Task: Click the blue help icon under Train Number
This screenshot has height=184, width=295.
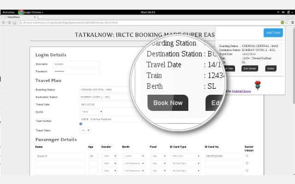Action: pos(81,124)
